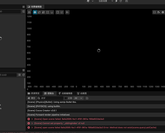This screenshot has height=133, width=165.
Task: Toggle pivot/center gizmo position icon
Action: [58, 12]
